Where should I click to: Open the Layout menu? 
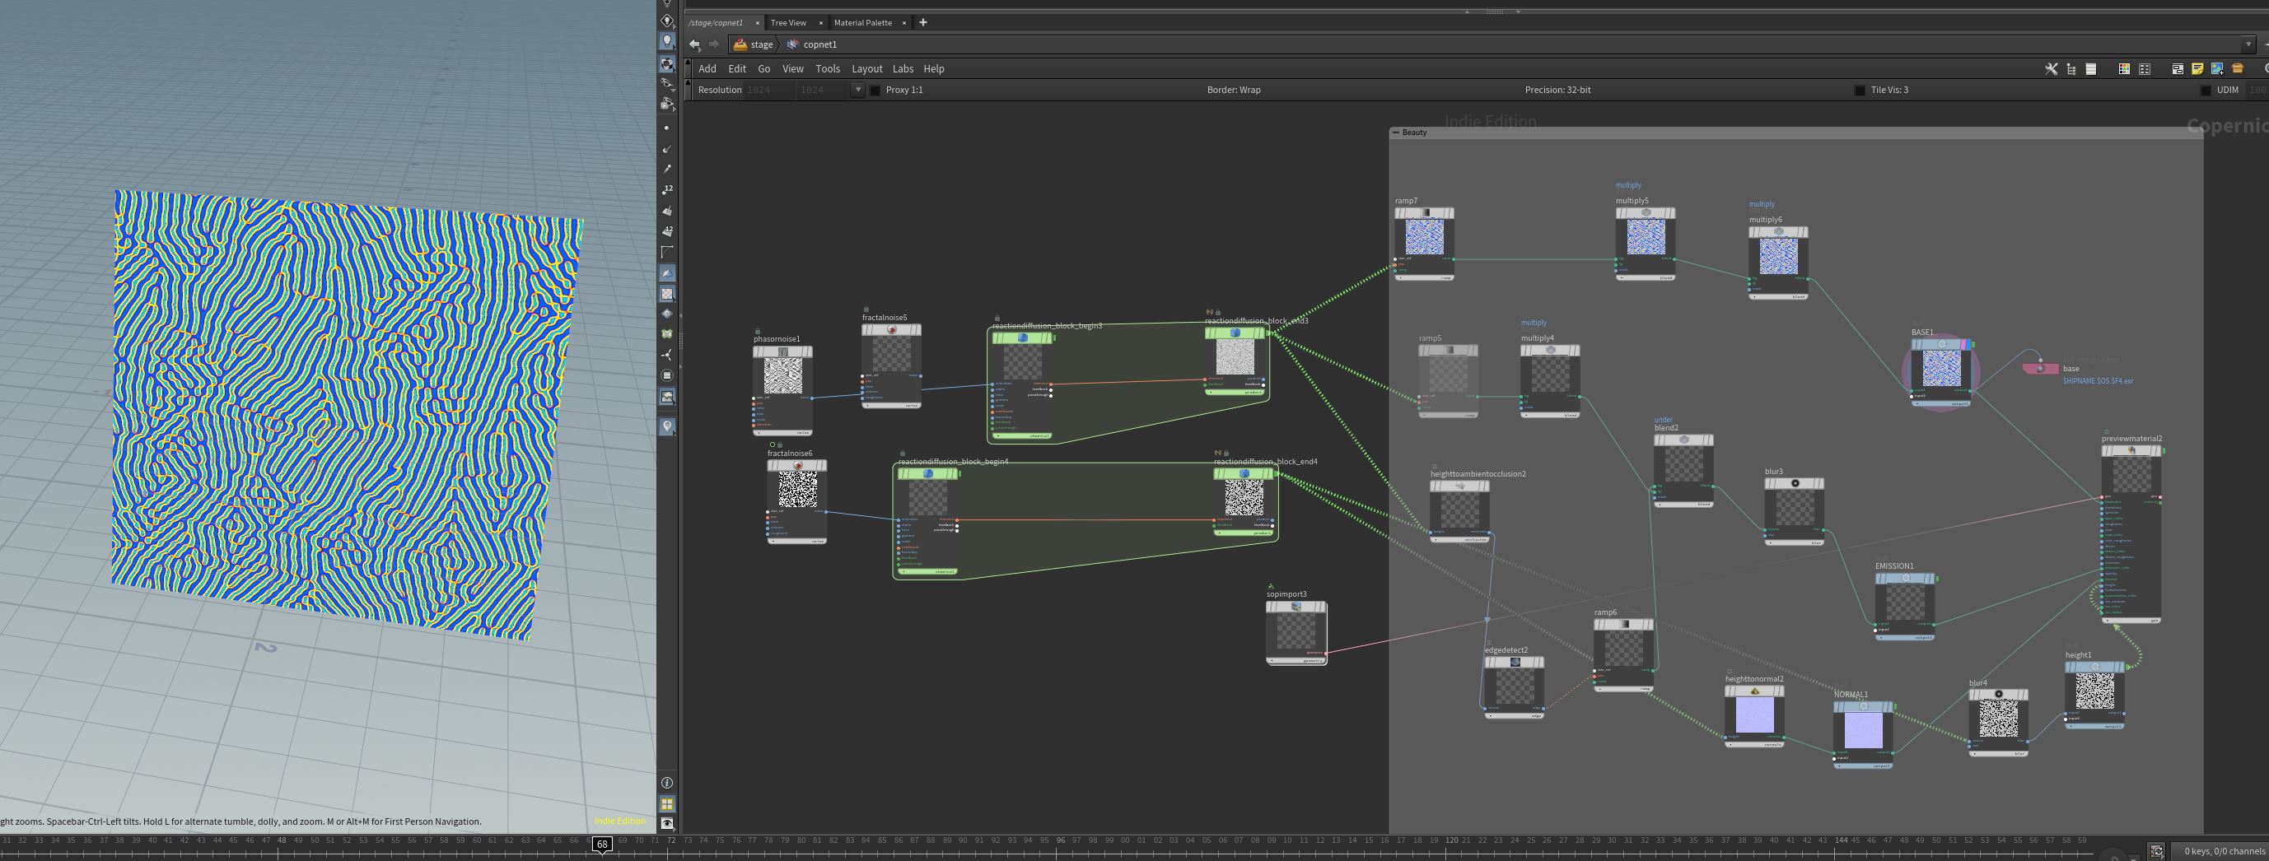pos(866,68)
